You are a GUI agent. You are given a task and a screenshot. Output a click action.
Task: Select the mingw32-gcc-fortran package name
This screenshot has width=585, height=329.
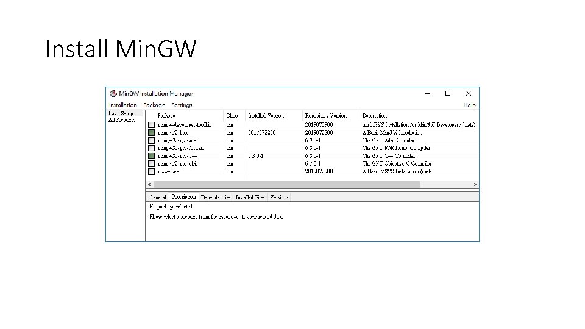tap(180, 148)
